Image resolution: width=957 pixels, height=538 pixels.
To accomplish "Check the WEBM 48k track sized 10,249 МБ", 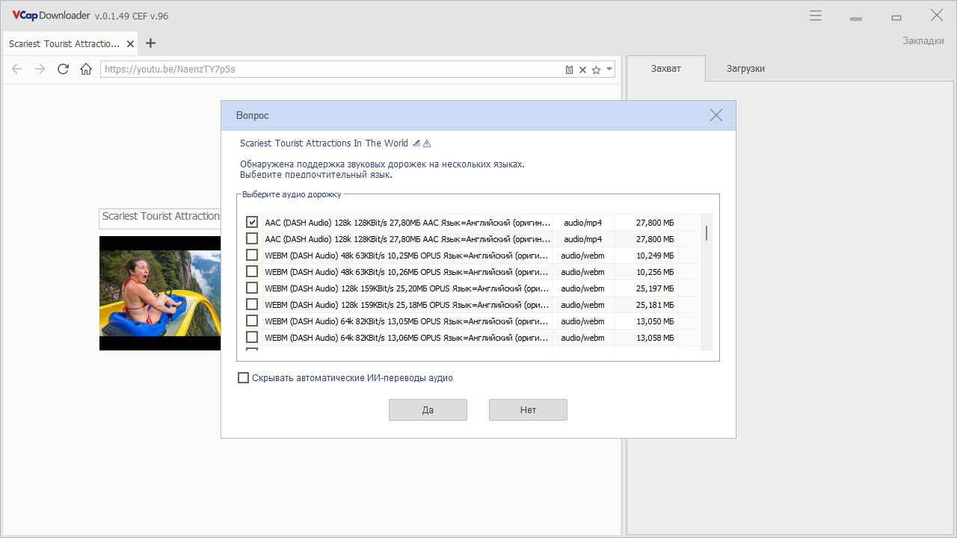I will point(252,256).
